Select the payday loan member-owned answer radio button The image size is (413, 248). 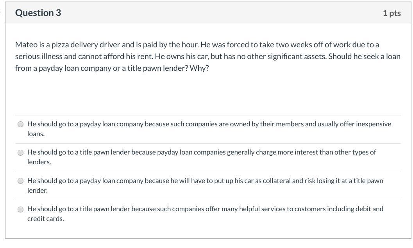tap(20, 124)
